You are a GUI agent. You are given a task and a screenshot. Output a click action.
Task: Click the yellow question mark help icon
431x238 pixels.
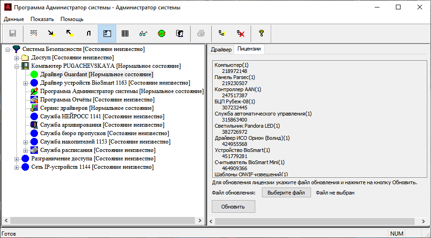coord(261,34)
